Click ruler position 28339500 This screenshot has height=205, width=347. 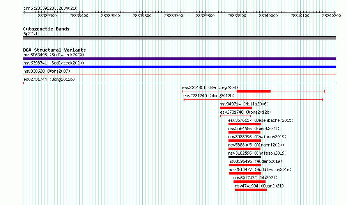pos(110,16)
